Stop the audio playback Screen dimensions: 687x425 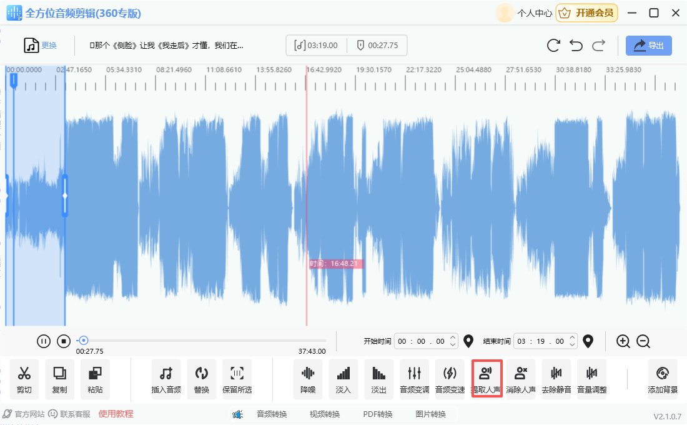[x=64, y=341]
